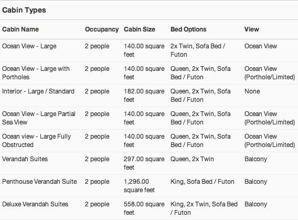Image resolution: width=298 pixels, height=220 pixels.
Task: Click Ocean View - Large with Portholes row
Action: (x=149, y=73)
